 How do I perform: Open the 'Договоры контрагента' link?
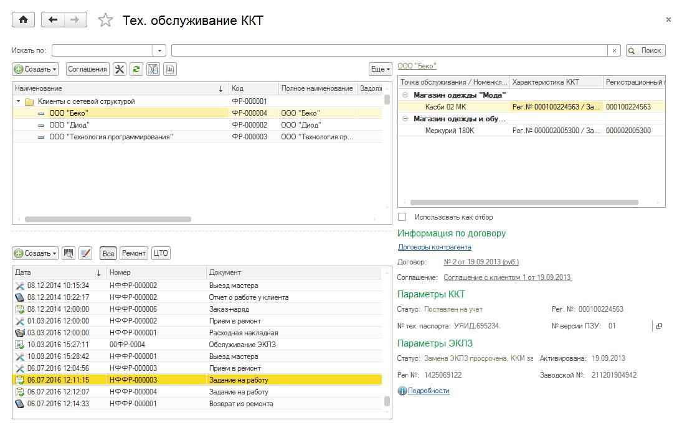click(x=434, y=247)
